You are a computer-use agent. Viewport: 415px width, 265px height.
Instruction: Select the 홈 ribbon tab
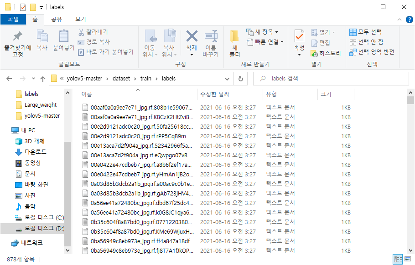click(35, 19)
